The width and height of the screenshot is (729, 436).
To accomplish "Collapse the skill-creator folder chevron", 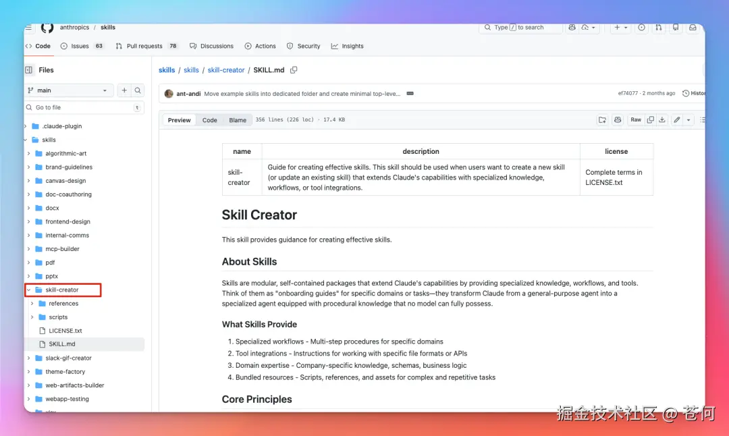I will pyautogui.click(x=29, y=290).
